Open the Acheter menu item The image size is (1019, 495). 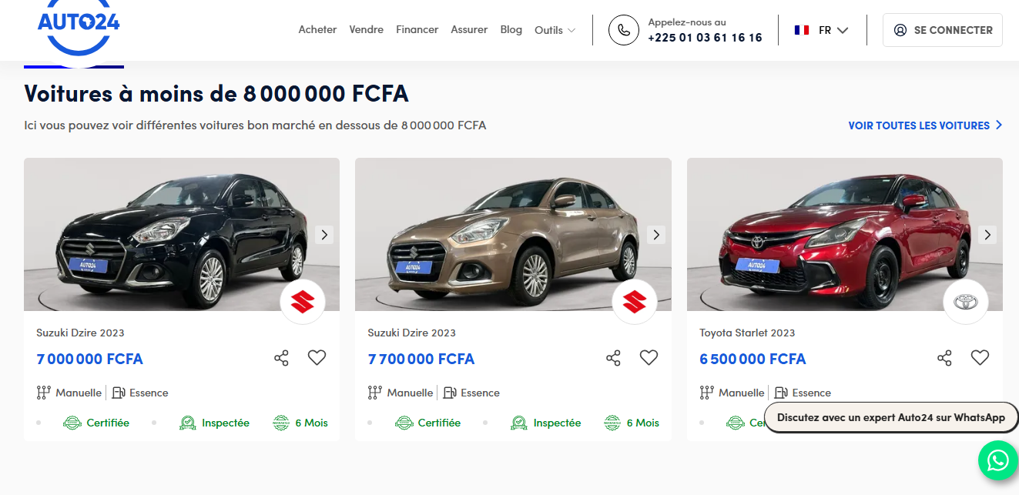(x=317, y=29)
